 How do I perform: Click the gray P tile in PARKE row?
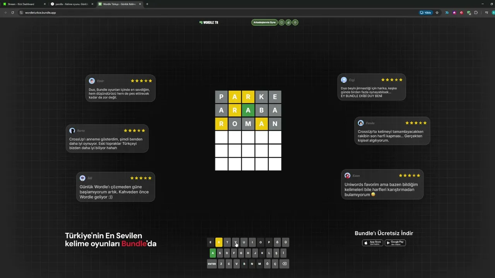(x=221, y=97)
